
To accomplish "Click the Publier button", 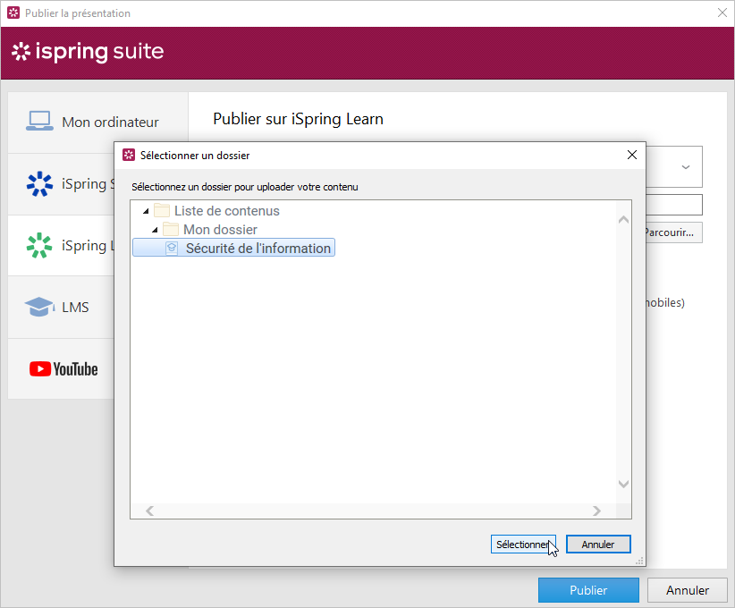I will [587, 590].
